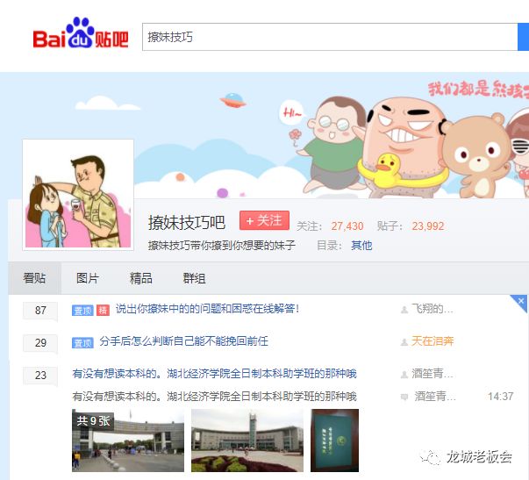This screenshot has height=480, width=529.
Task: Follow the forum with +关注 button
Action: (x=265, y=220)
